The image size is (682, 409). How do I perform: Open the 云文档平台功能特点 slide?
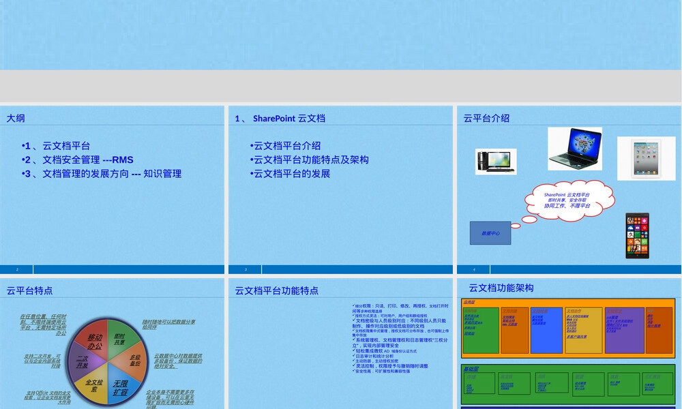pos(340,344)
